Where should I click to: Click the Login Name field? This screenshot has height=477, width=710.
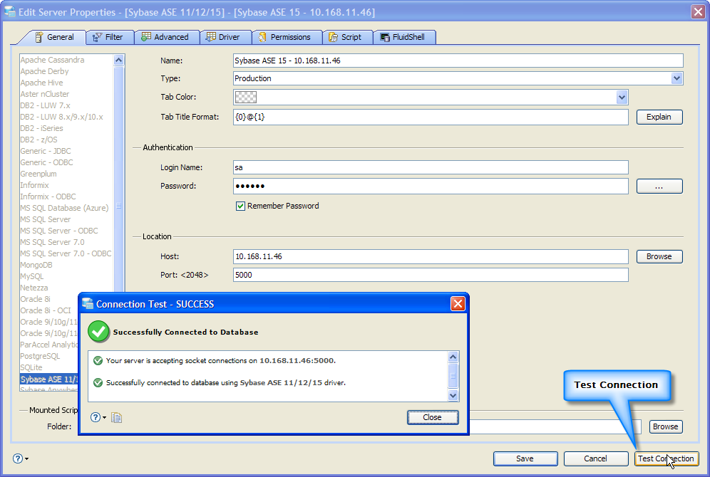(431, 167)
